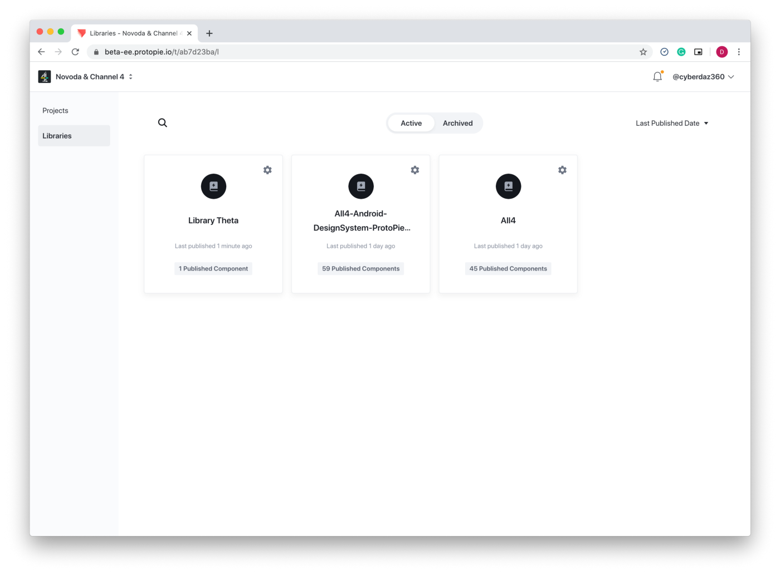Go back with the browser back arrow

click(41, 52)
